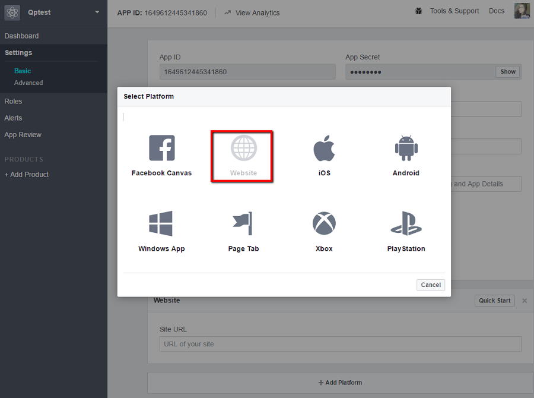Open Tools & Support menu
This screenshot has width=534, height=398.
(x=454, y=11)
